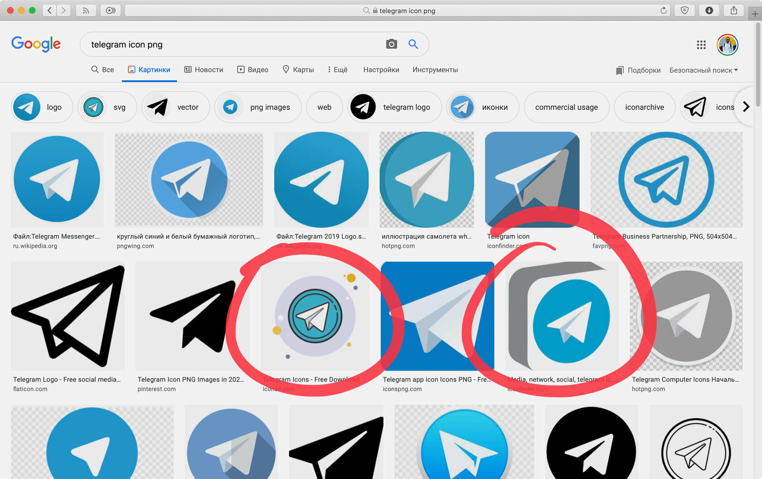Open the pinterest black paper plane image
The width and height of the screenshot is (762, 479).
pyautogui.click(x=192, y=316)
